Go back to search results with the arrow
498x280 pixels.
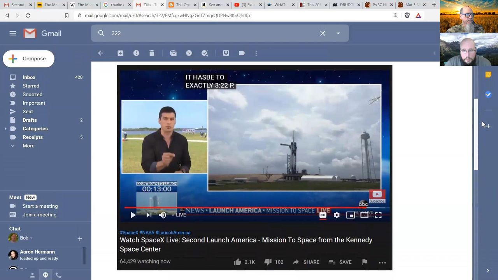click(101, 53)
